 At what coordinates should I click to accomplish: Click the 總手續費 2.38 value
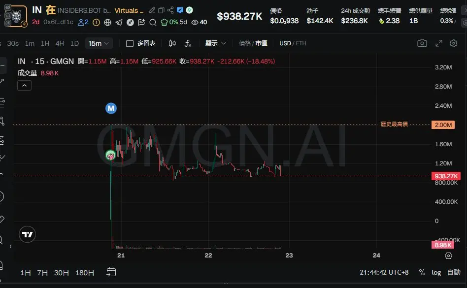(x=389, y=21)
